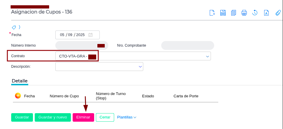Click the save diskette icon
The height and width of the screenshot is (129, 283).
223,13
